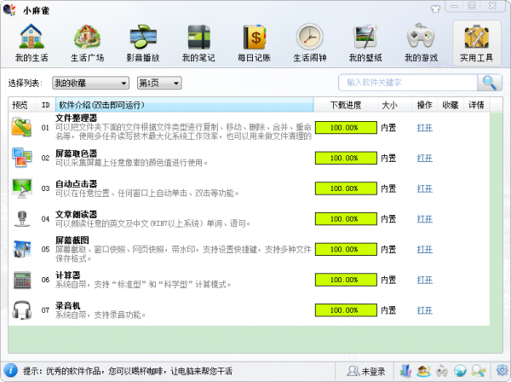The width and height of the screenshot is (511, 382).
Task: Select the 录音机 headphone icon
Action: click(21, 310)
